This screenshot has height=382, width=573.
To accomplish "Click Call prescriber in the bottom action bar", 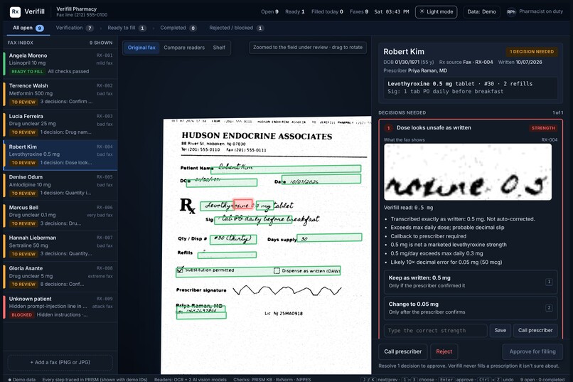I will [402, 351].
